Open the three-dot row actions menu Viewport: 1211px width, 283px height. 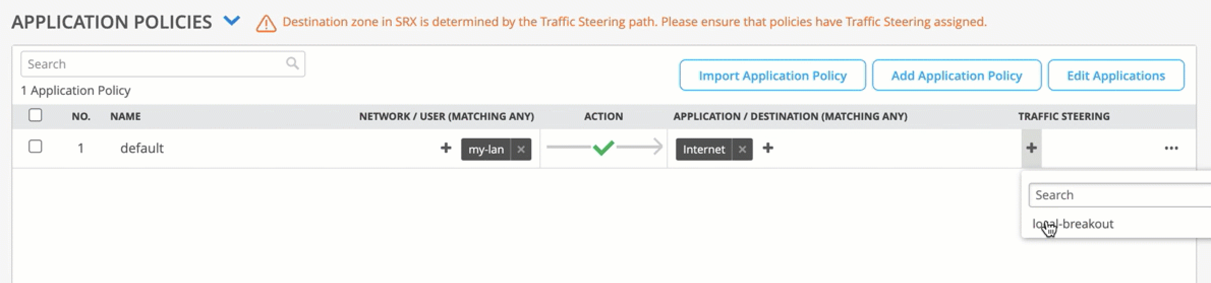pos(1171,148)
